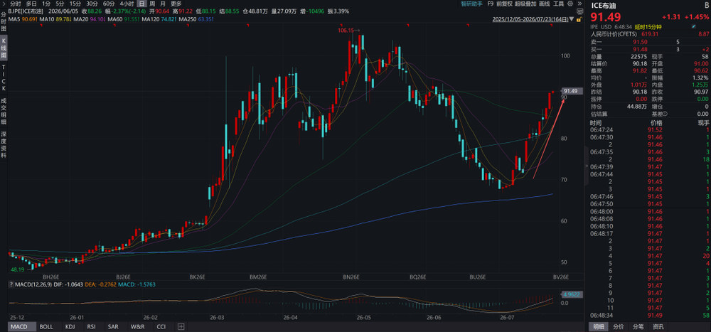
Task: Select the 超级叠加 overlay option
Action: tap(525, 4)
